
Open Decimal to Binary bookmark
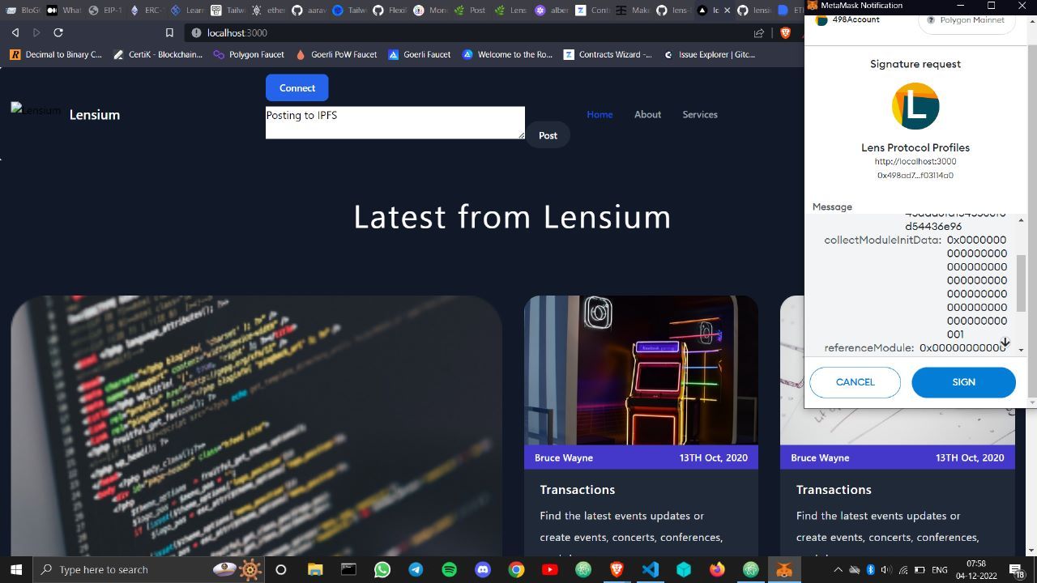pos(56,54)
